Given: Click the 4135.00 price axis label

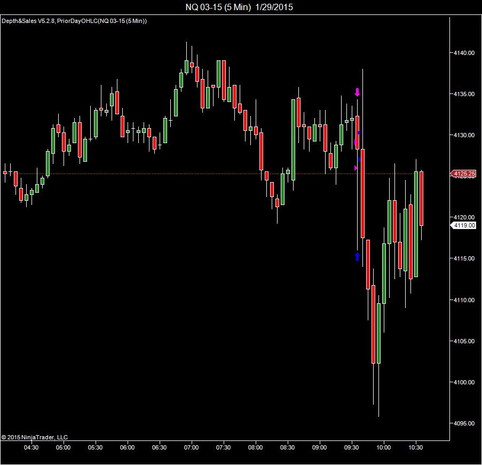Looking at the screenshot, I should (464, 94).
